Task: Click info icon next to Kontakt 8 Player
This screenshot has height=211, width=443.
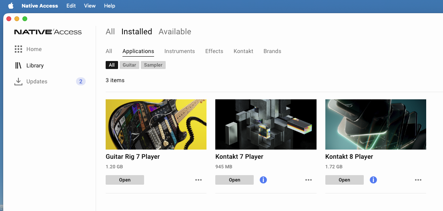Action: [373, 180]
